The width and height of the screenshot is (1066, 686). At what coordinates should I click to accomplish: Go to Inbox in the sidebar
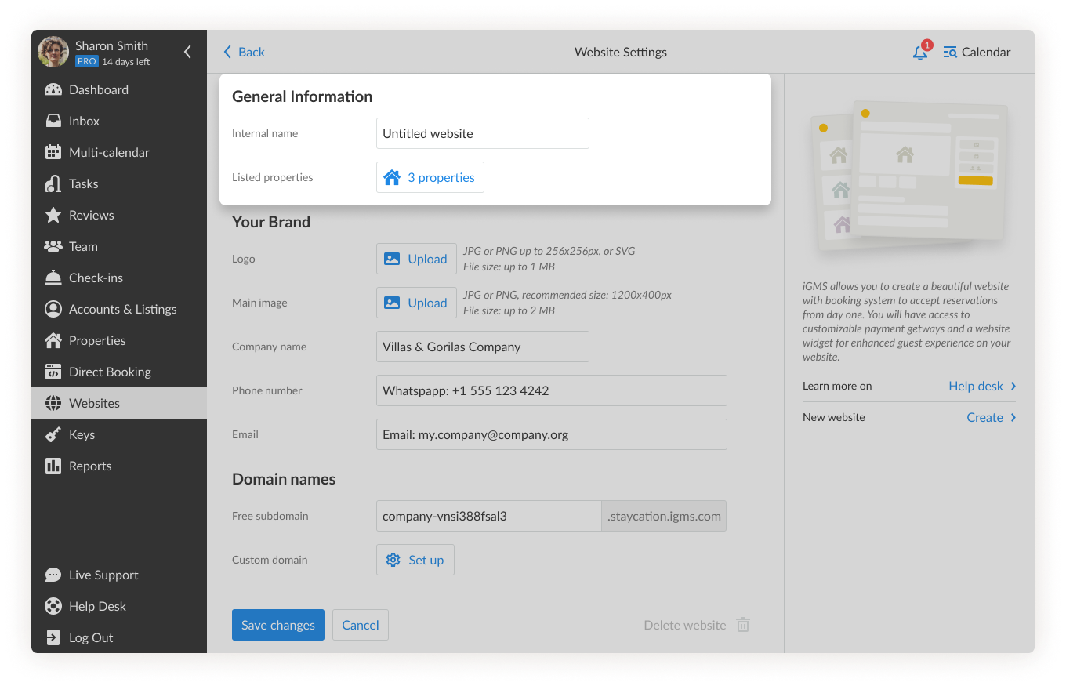click(84, 122)
